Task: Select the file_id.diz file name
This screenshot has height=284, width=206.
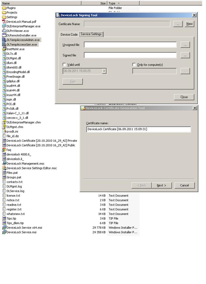Action: tap(13, 136)
